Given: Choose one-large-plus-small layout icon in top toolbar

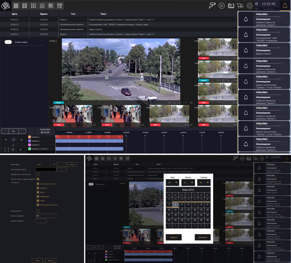Looking at the screenshot, I should (51, 6).
